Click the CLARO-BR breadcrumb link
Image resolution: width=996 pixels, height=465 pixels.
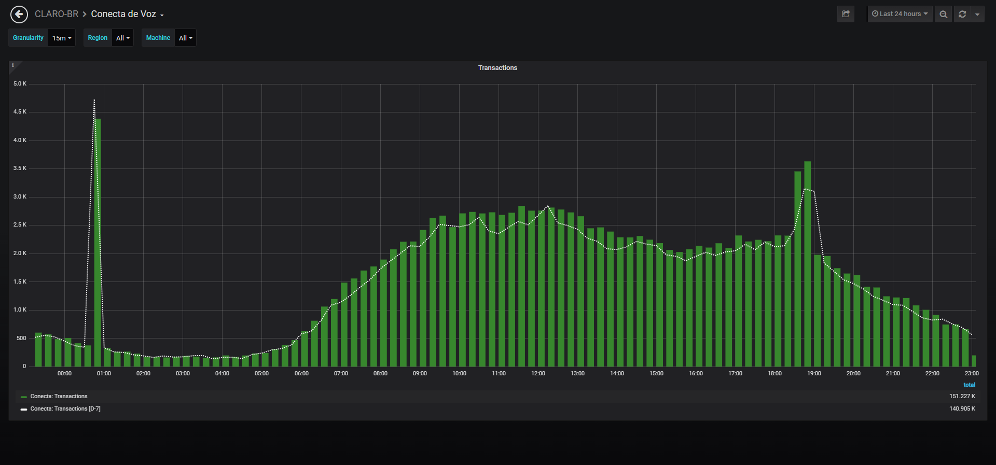coord(57,14)
